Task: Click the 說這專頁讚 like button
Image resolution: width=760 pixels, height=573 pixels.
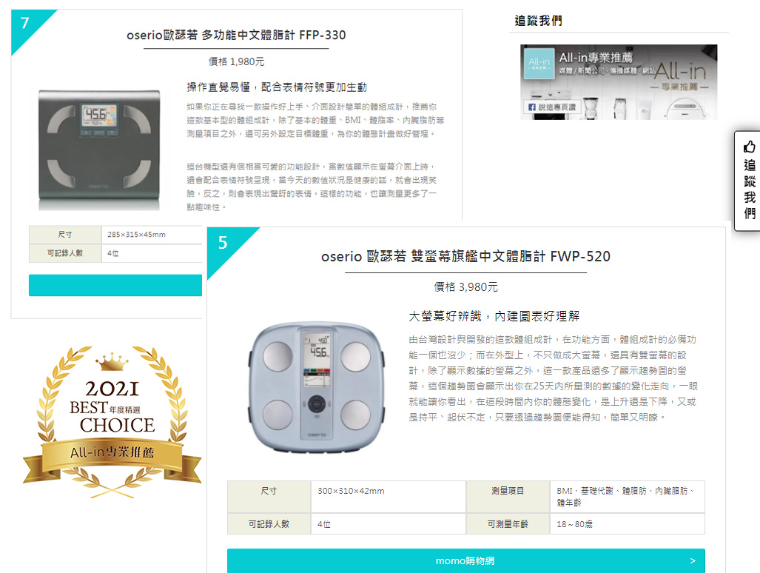Action: [552, 107]
